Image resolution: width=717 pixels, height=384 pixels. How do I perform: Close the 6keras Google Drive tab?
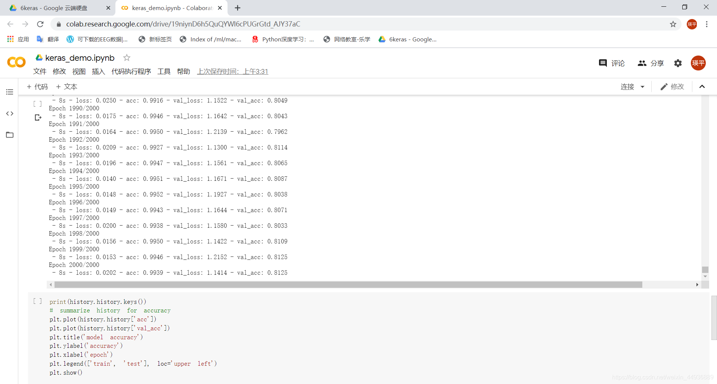click(108, 8)
